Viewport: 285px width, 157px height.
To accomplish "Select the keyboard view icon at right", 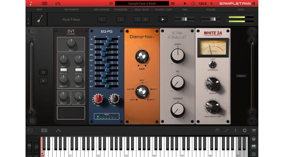I will click(254, 147).
